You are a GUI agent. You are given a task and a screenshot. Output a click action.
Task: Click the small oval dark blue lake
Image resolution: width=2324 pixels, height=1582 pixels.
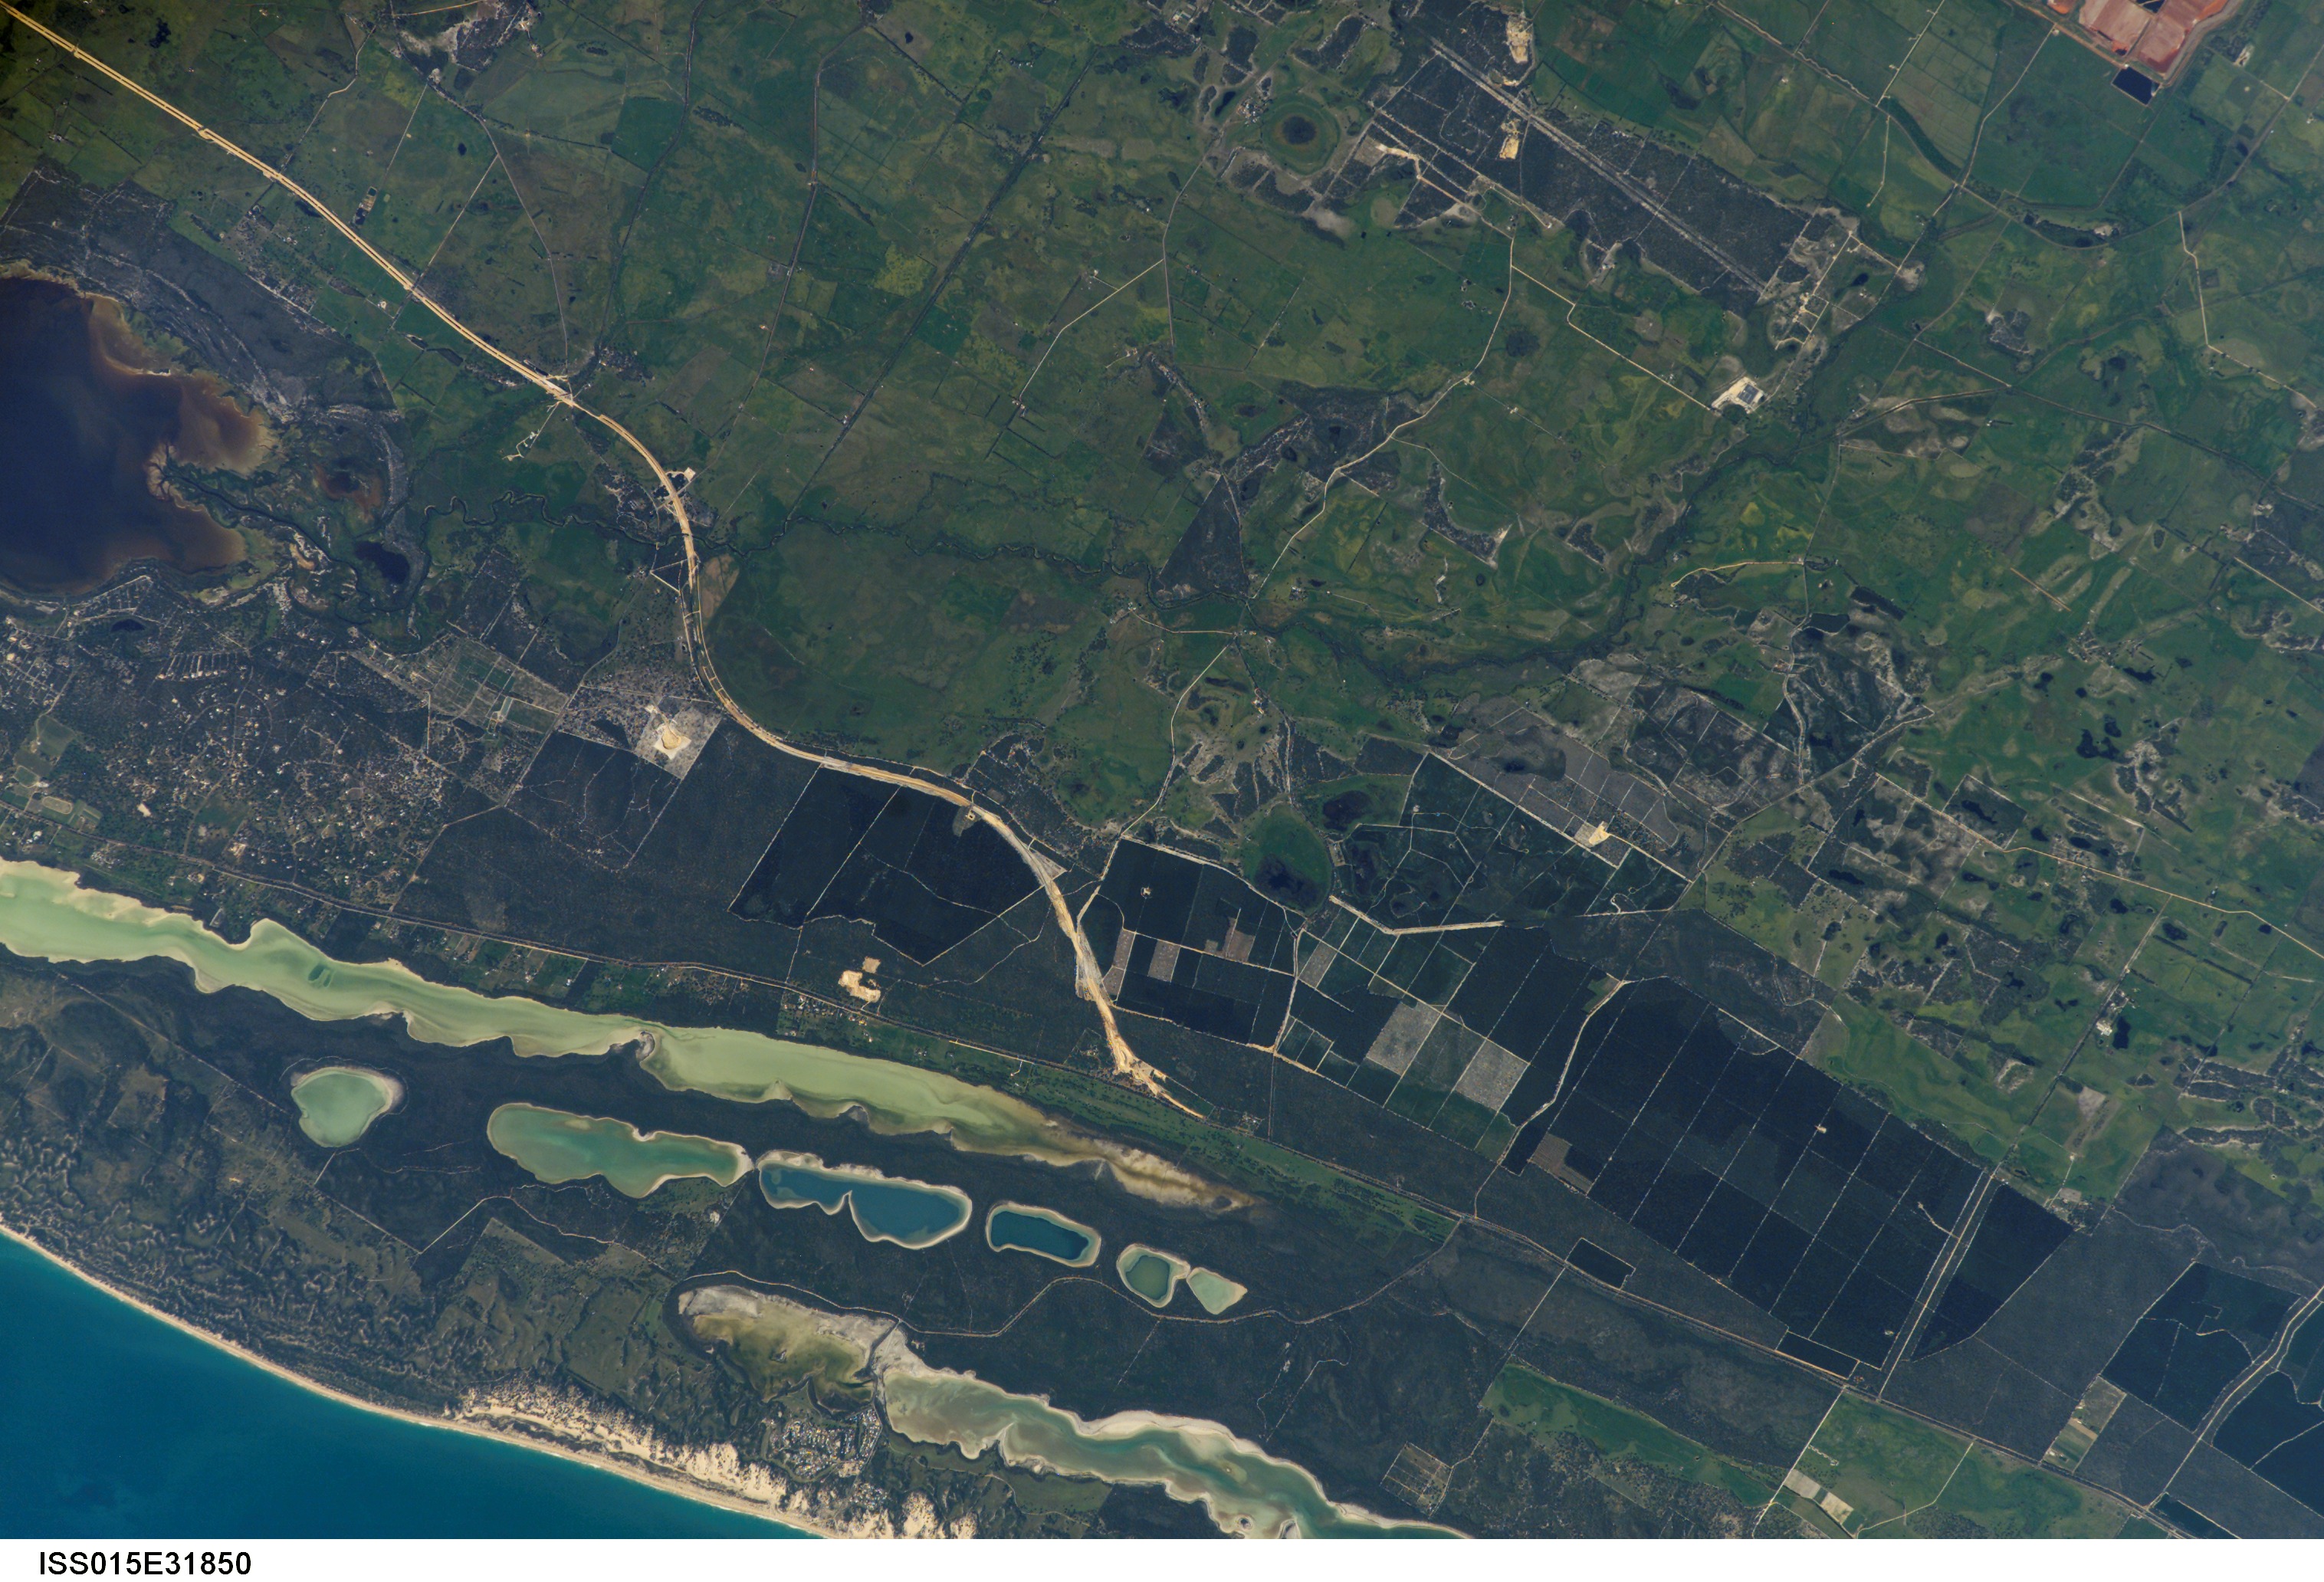1042,1235
